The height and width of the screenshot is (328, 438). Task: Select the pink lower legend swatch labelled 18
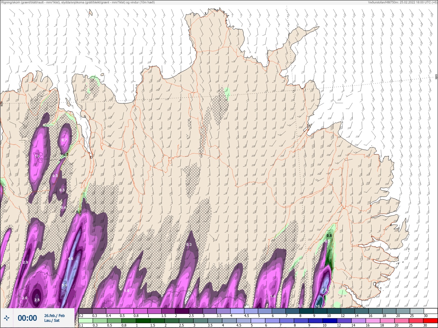[387, 321]
